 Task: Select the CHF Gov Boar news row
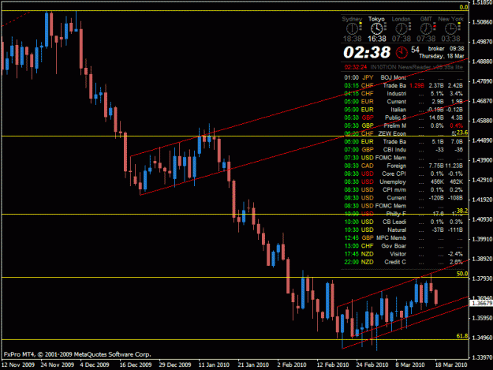[403, 246]
